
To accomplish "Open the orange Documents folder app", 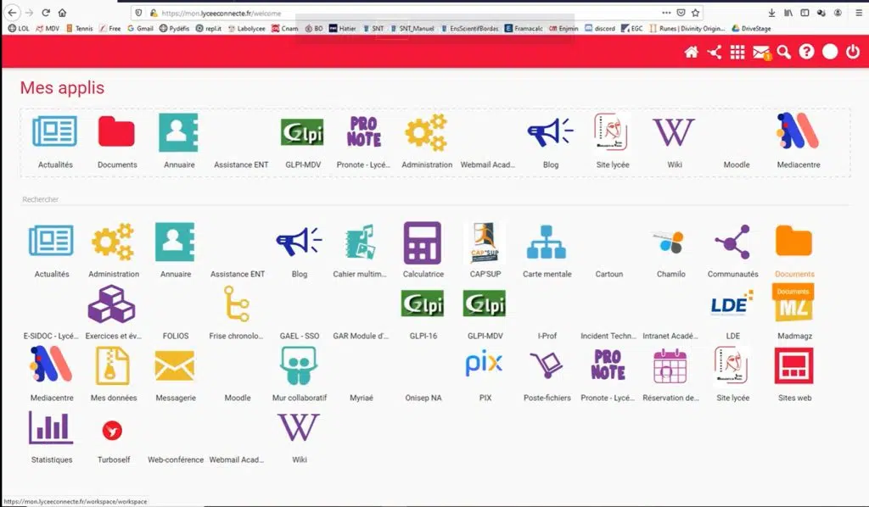I will [x=794, y=242].
